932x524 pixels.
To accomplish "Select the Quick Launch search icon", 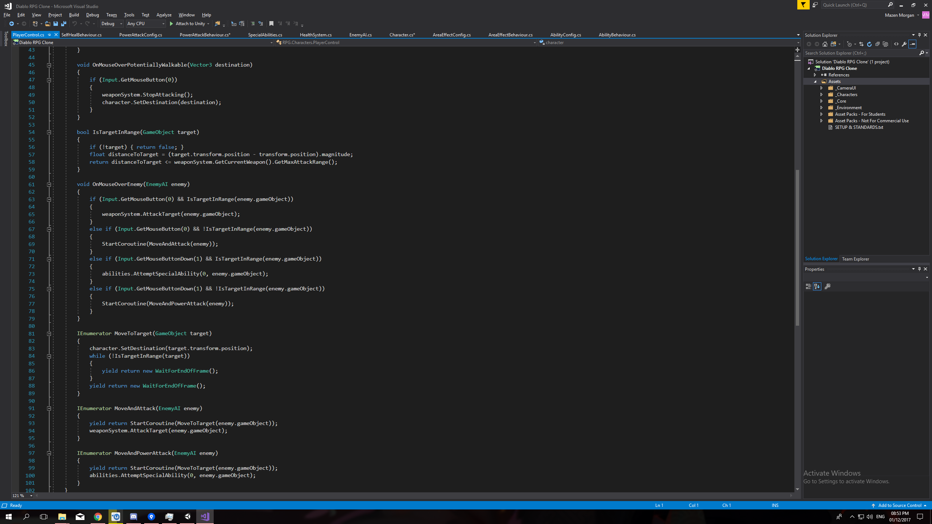I will pos(890,5).
